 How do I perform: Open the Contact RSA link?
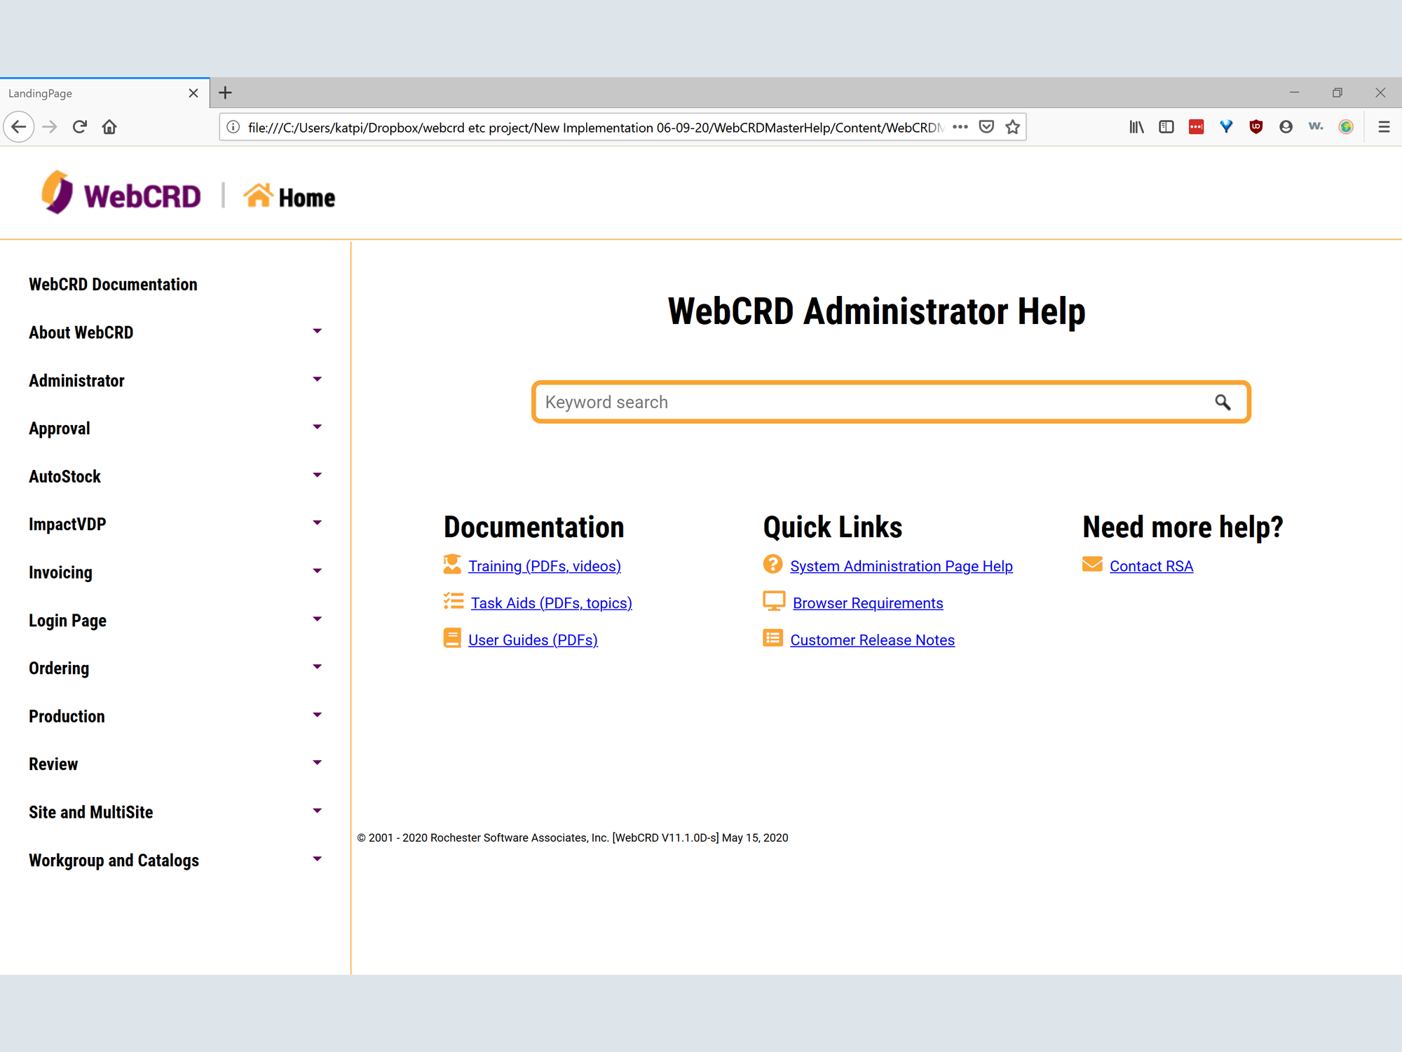tap(1151, 566)
